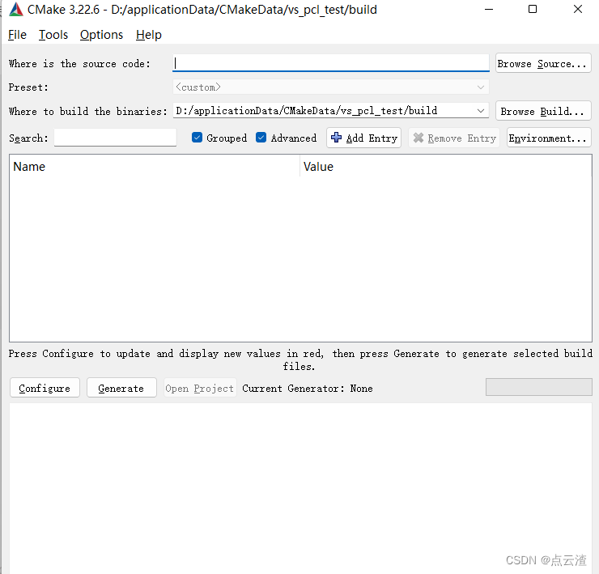The image size is (599, 574).
Task: Focus the source code path field
Action: click(331, 63)
